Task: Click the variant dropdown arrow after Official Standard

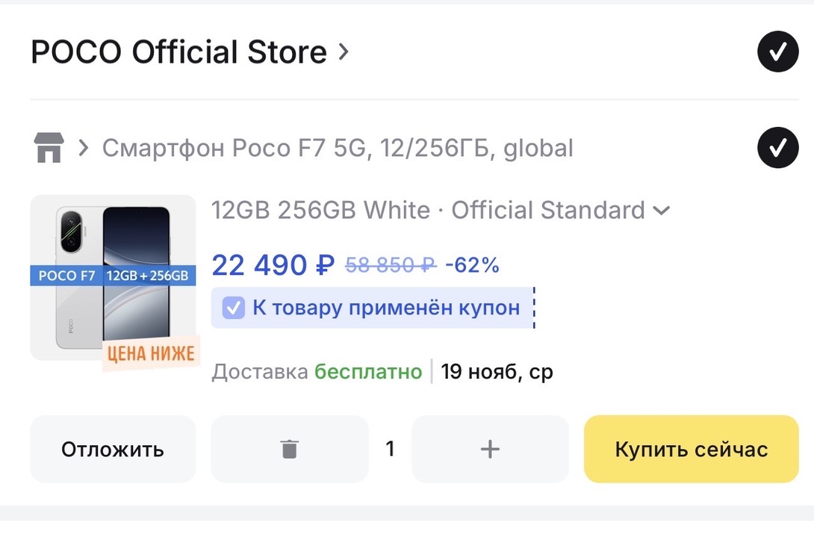Action: coord(662,211)
